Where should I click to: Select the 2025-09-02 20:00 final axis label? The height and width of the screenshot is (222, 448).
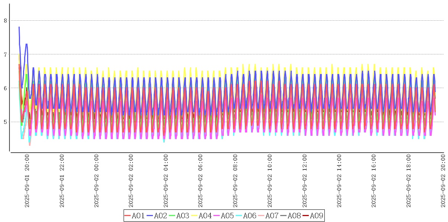[443, 181]
